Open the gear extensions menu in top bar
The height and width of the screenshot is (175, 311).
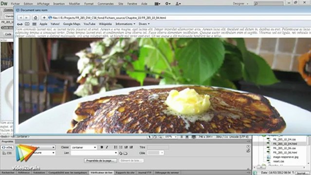click(168, 3)
